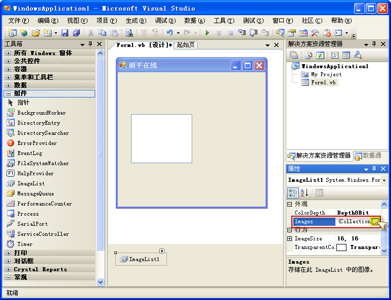Click the Save All toolbar icon

76,33
